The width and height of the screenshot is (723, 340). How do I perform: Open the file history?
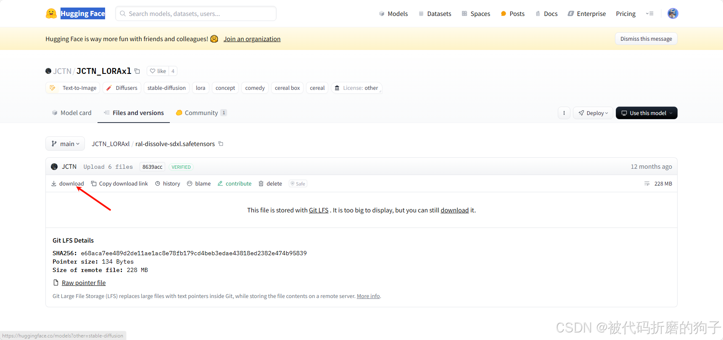(167, 183)
